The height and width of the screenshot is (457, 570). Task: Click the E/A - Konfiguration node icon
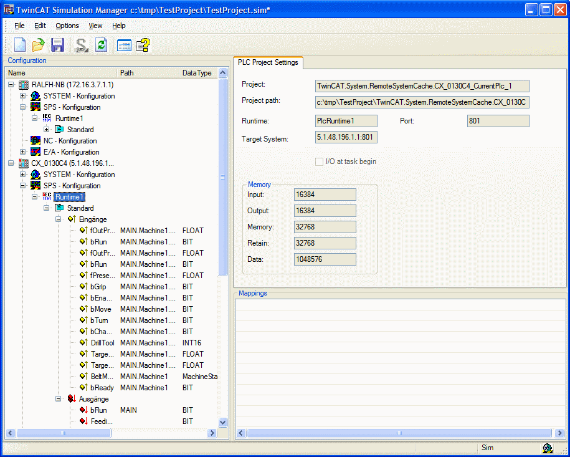[36, 152]
